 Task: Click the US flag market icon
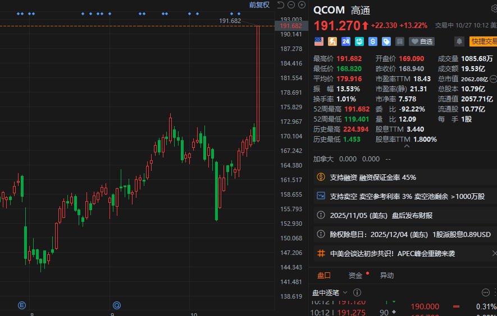(319, 41)
